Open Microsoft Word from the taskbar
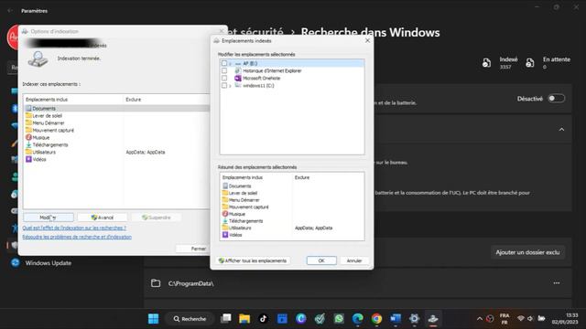 pos(396,319)
